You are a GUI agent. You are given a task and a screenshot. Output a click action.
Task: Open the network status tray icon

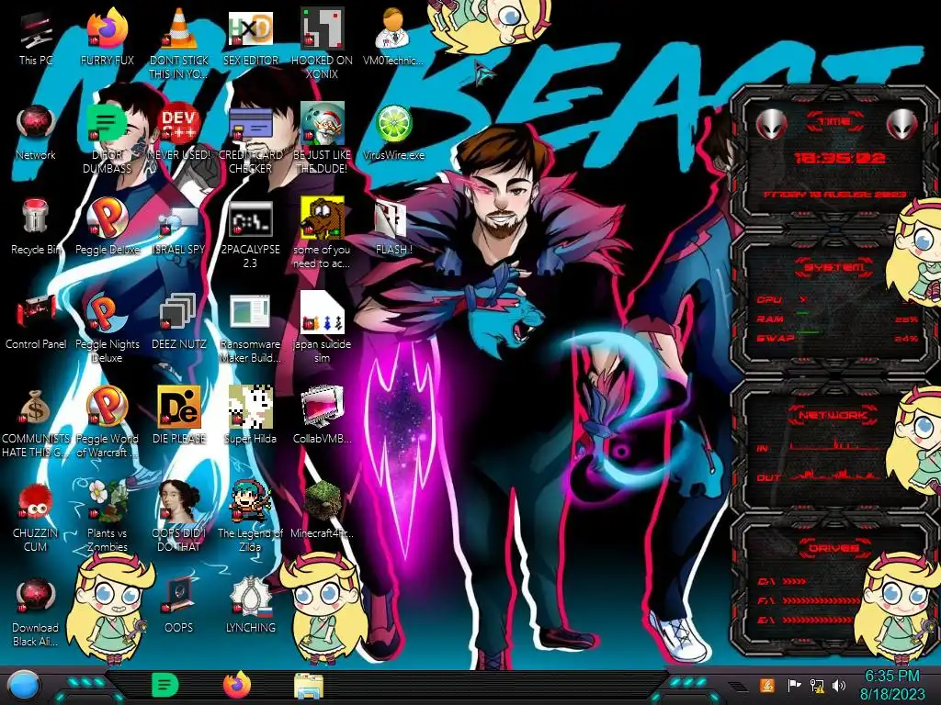tap(817, 685)
